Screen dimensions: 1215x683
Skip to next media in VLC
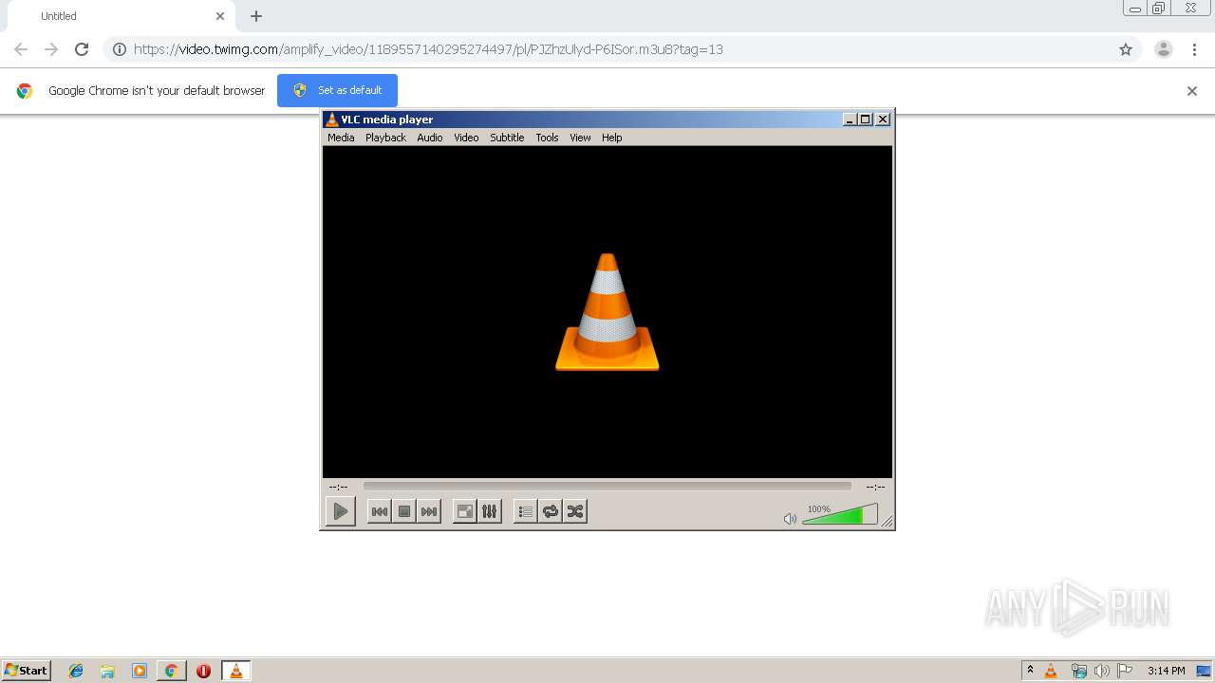click(x=429, y=511)
